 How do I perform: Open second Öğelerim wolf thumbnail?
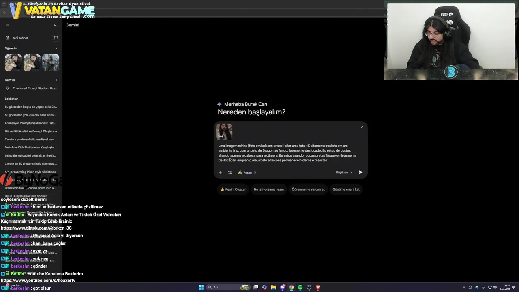pyautogui.click(x=32, y=63)
